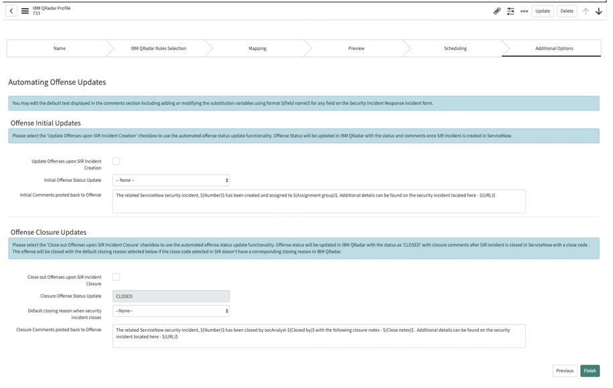The image size is (613, 388).
Task: Click the Closure Offense Status Update label
Action: click(x=71, y=296)
